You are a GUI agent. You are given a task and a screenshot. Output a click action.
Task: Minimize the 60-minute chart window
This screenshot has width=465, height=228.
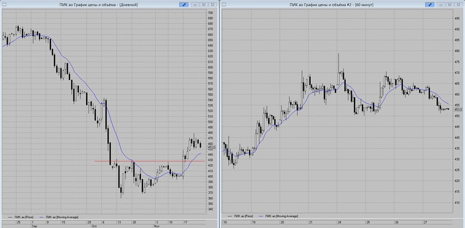tap(441, 5)
